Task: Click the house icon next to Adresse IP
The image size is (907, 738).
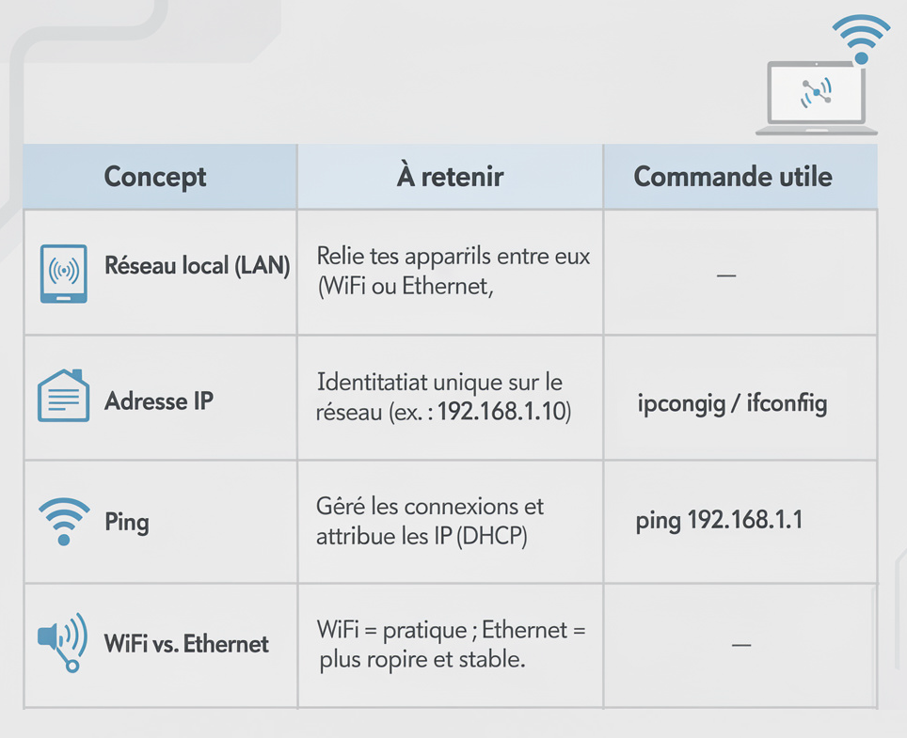Action: click(63, 396)
